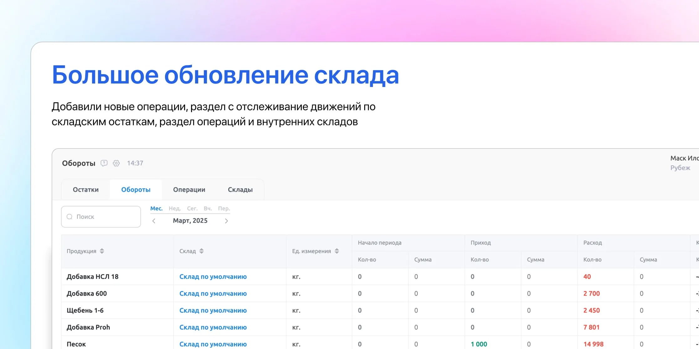
Task: Sort by Ед. измерения using its sort arrows
Action: (x=337, y=250)
